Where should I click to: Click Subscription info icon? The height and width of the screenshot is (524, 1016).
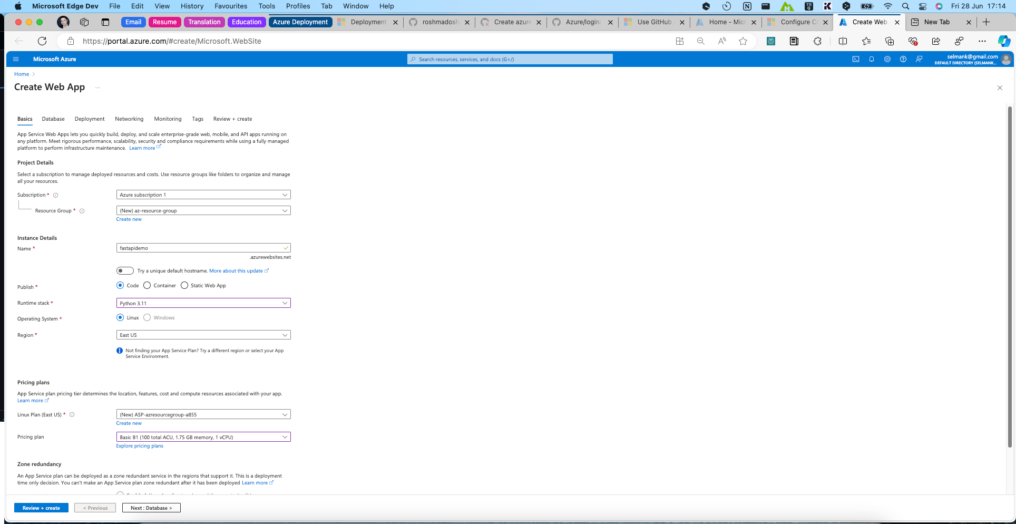pos(56,195)
